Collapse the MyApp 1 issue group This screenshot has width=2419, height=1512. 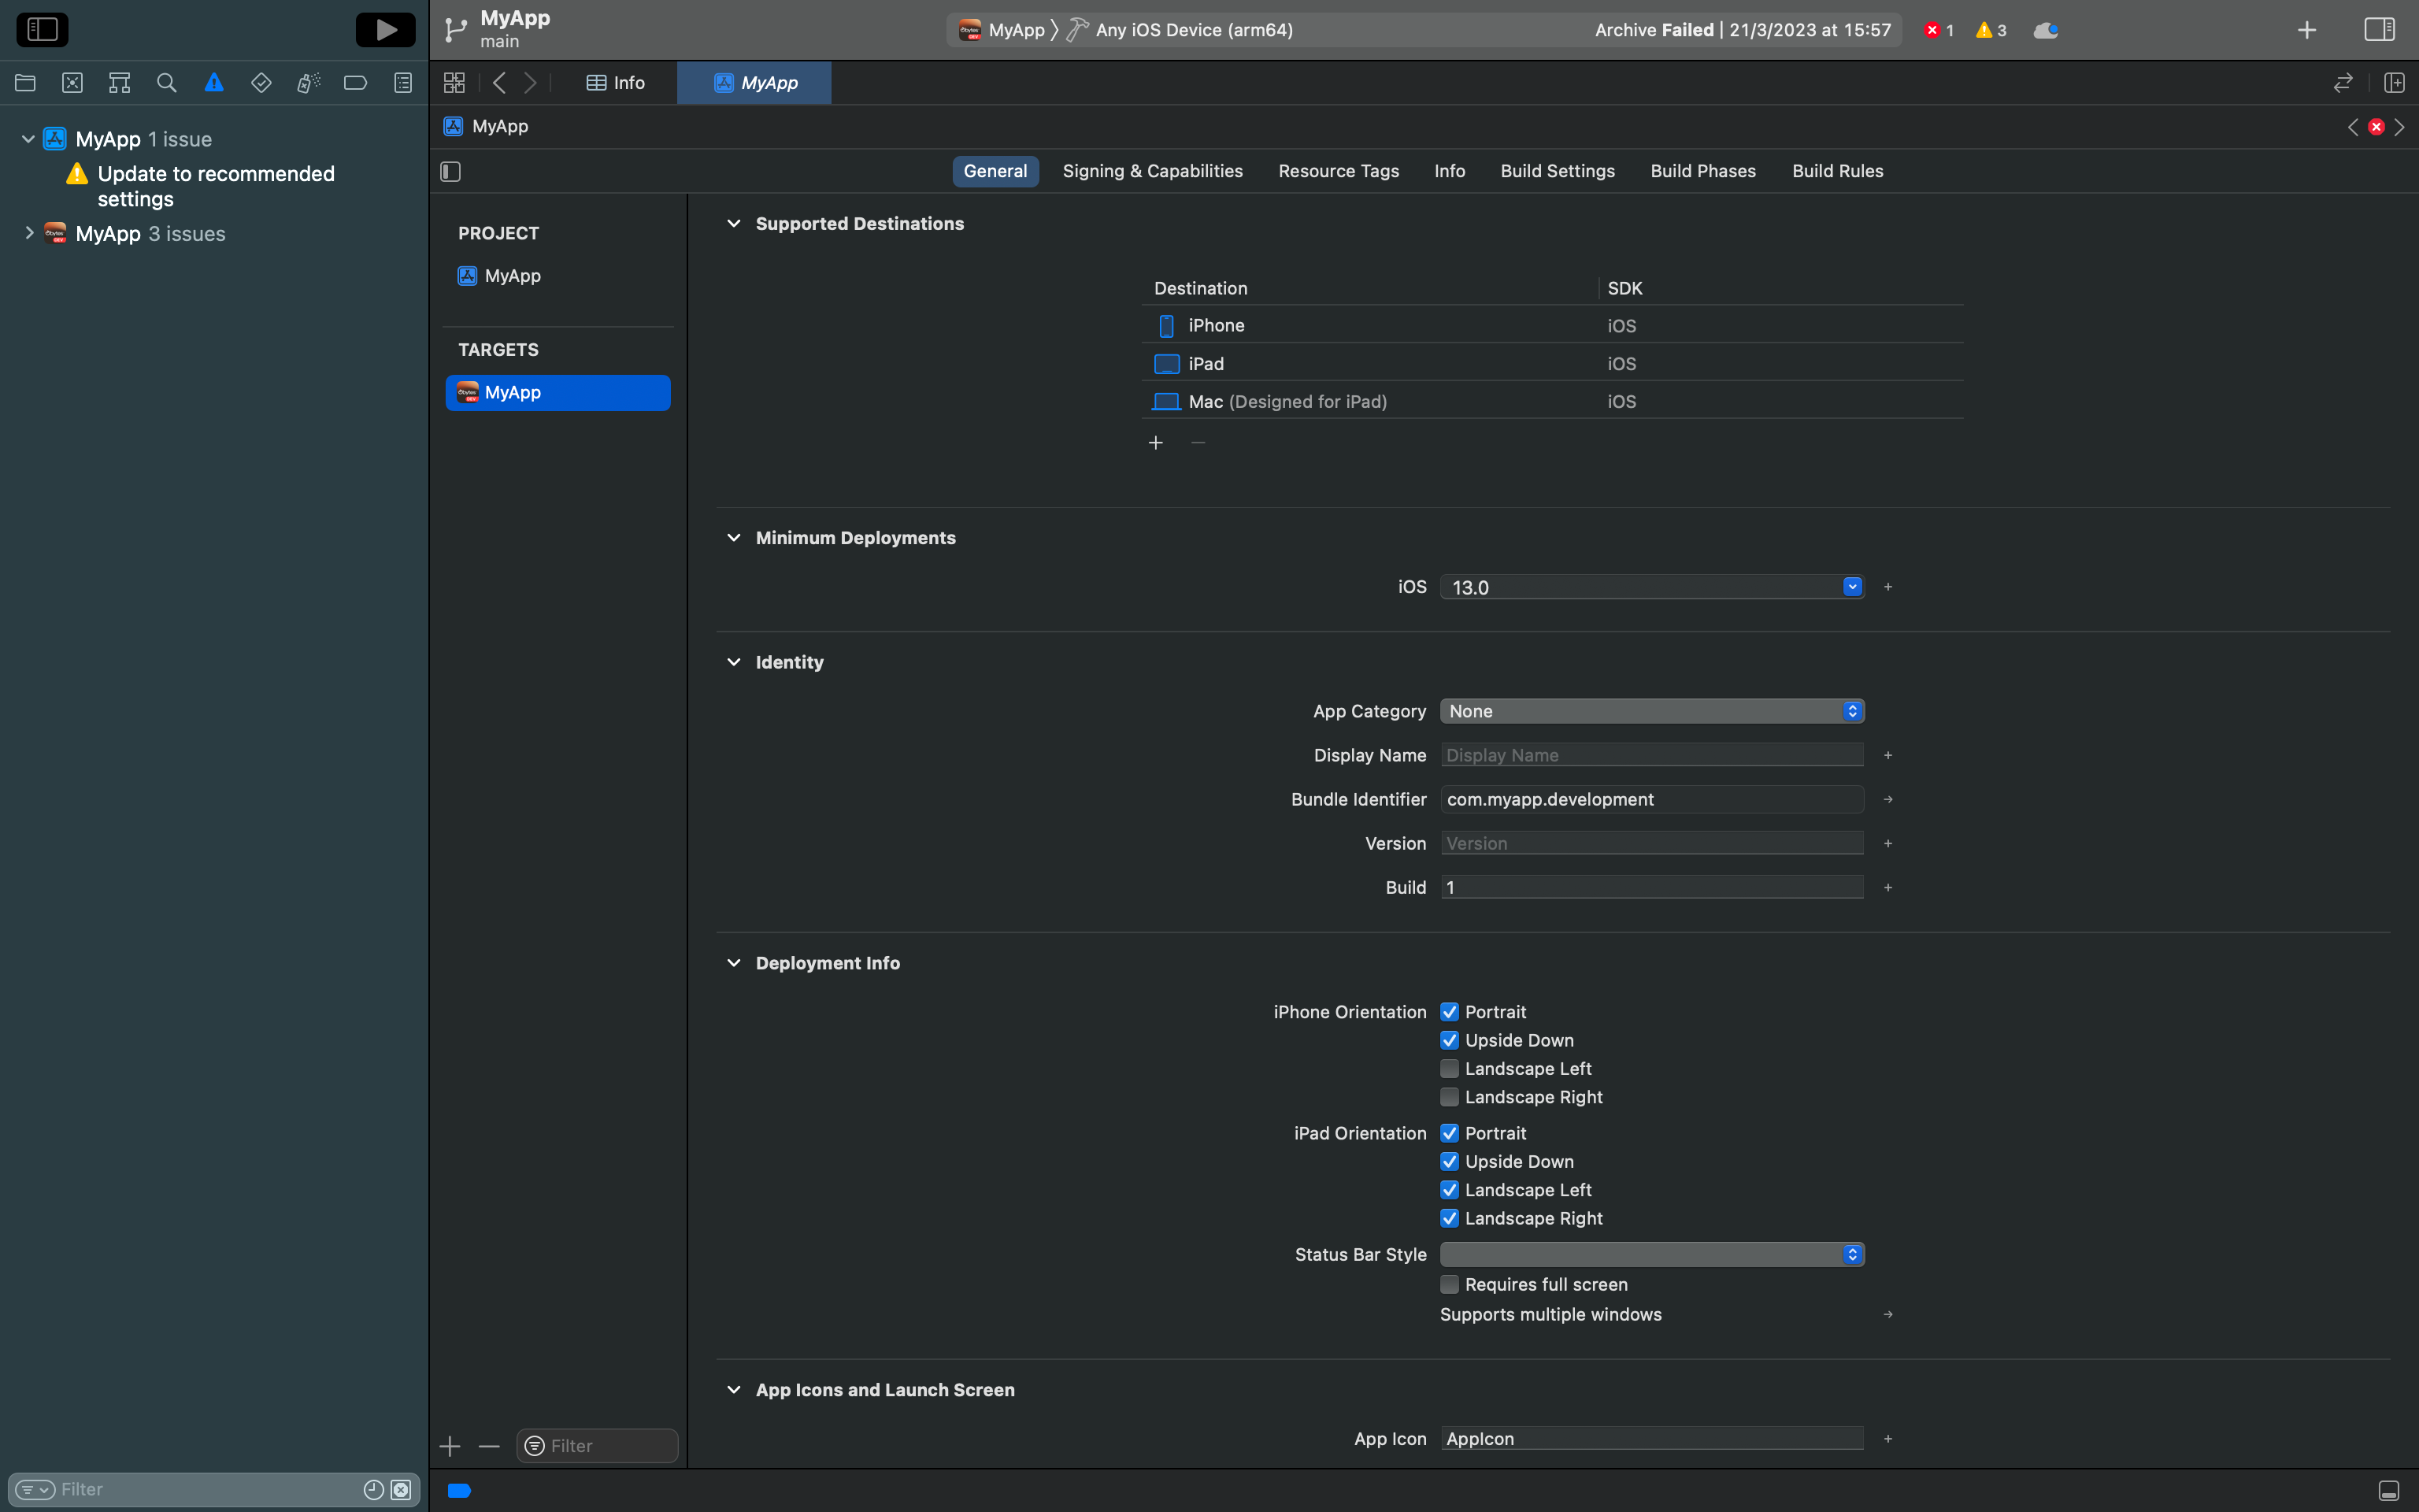[29, 139]
